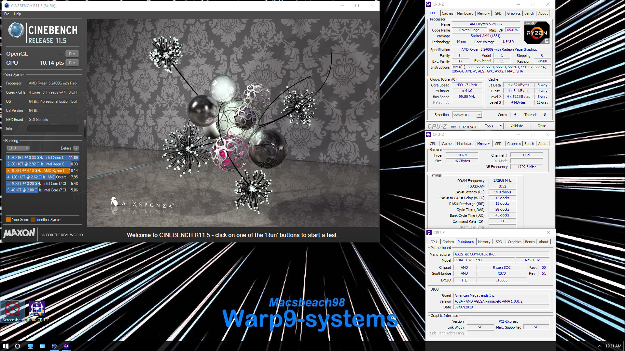This screenshot has width=625, height=351.
Task: Open the Help menu in Cinebench
Action: [x=17, y=14]
